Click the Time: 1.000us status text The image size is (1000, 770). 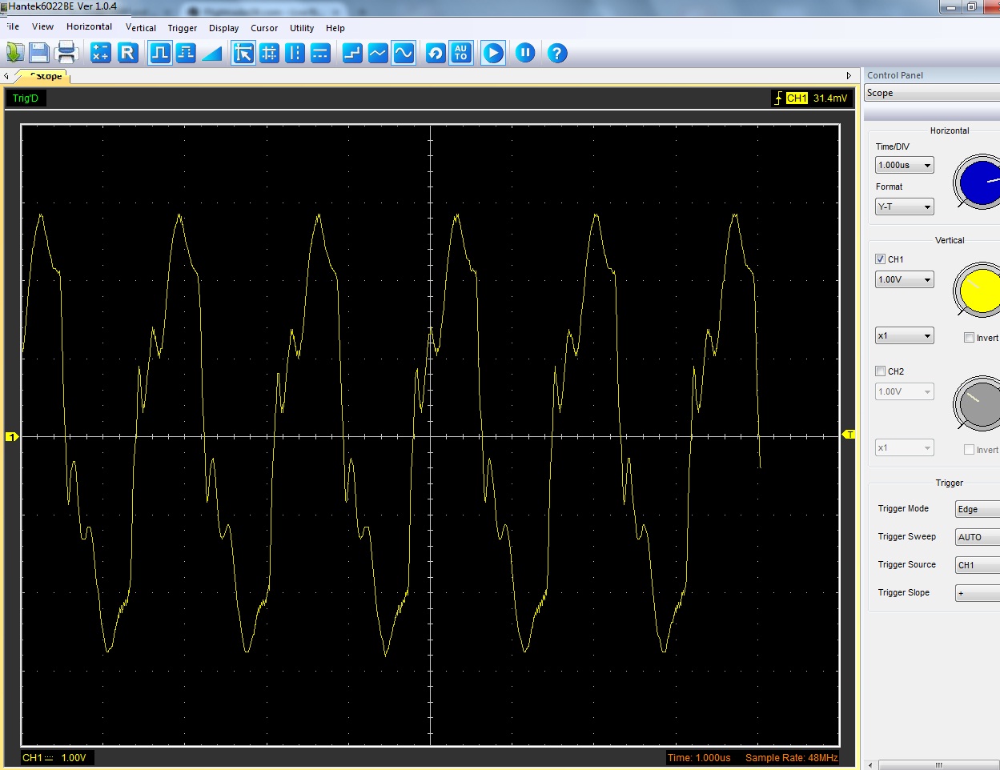[699, 757]
